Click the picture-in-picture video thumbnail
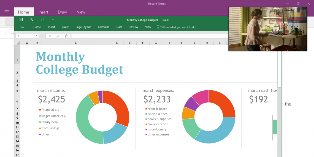 pos(267,29)
